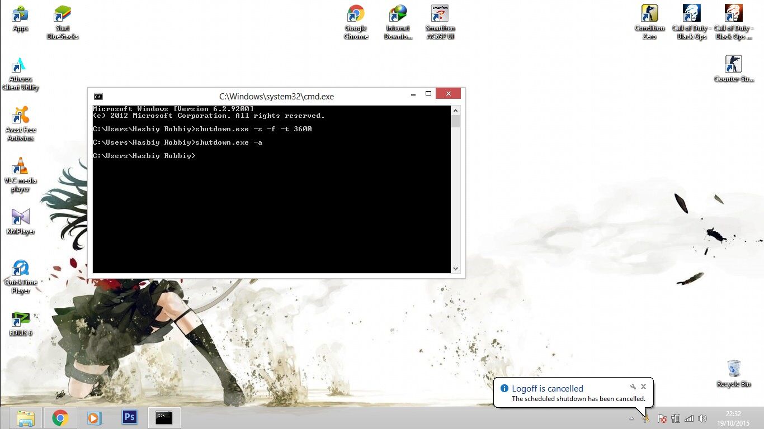Open File Explorer from taskbar
This screenshot has height=429, width=764.
click(x=26, y=418)
